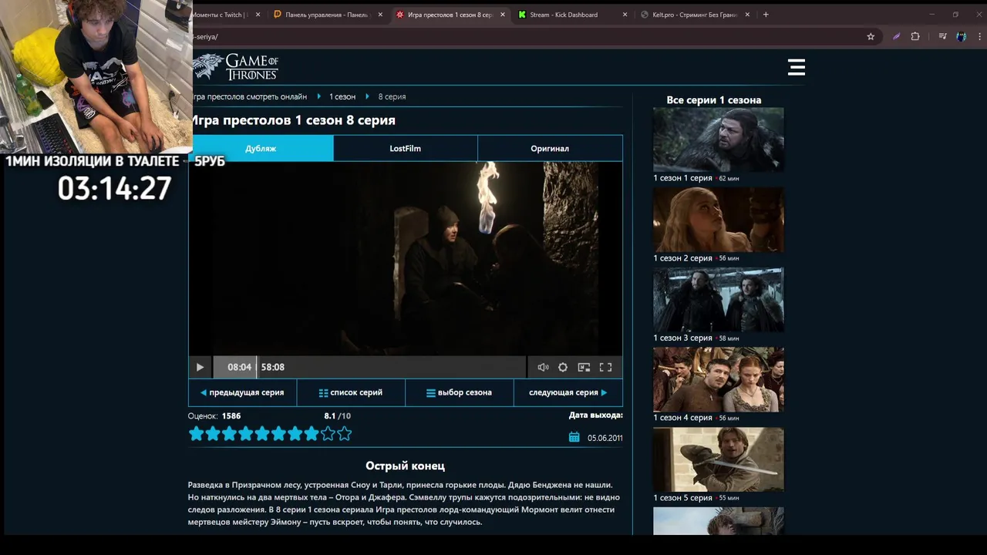Click the 8 серия breadcrumb text
987x555 pixels.
click(392, 96)
